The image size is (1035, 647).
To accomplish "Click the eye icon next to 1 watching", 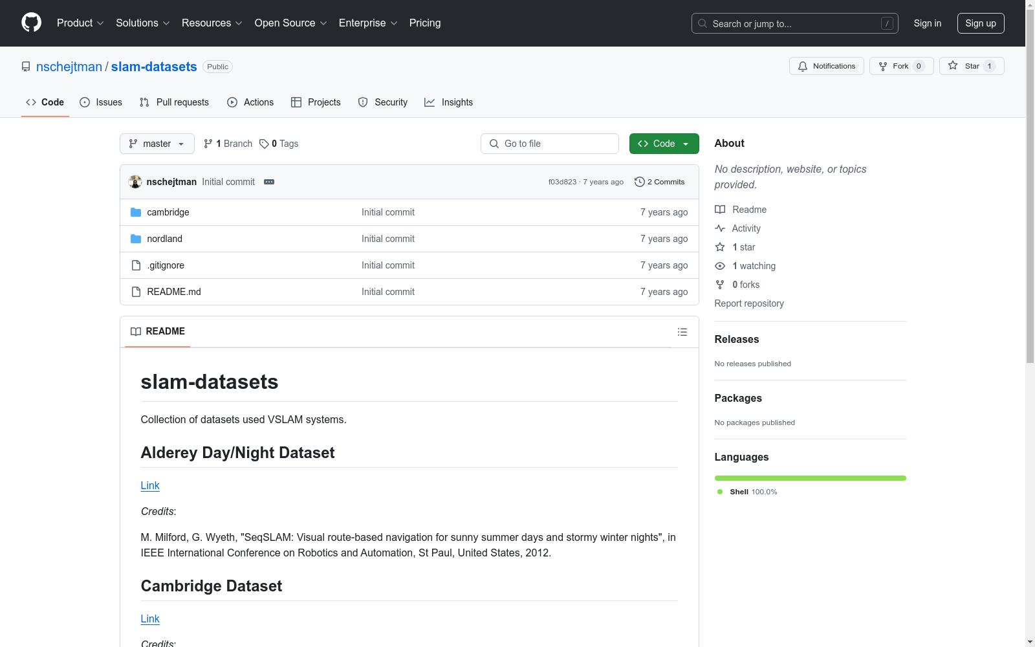I will click(720, 266).
